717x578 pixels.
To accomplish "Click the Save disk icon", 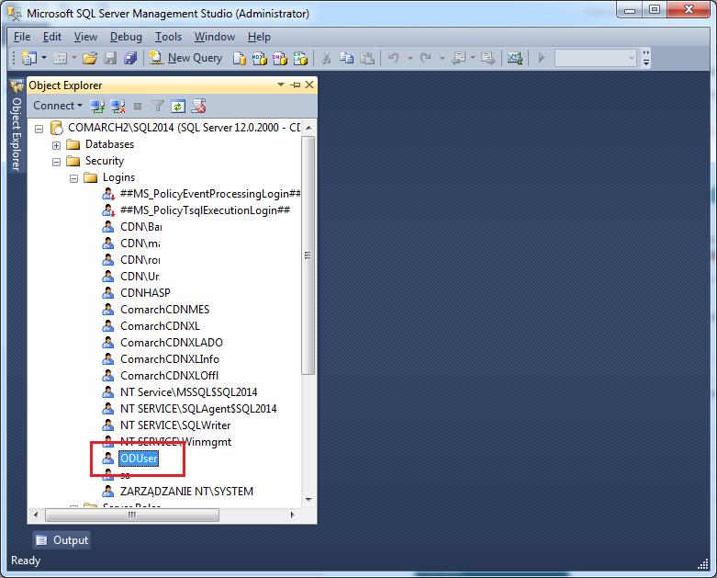I will pyautogui.click(x=111, y=58).
